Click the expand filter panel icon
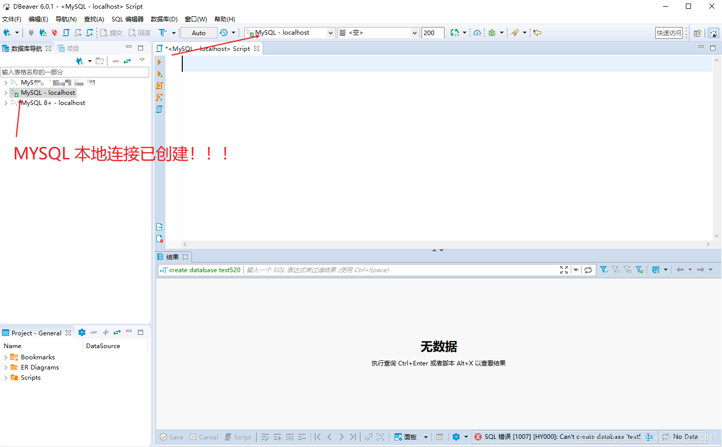The image size is (722, 447). point(564,270)
